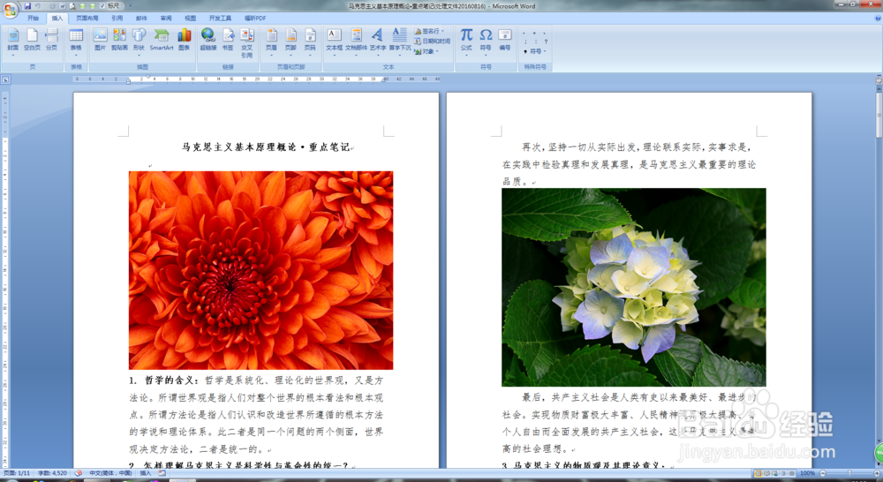
Task: Insert a chart with 图表
Action: coord(185,40)
